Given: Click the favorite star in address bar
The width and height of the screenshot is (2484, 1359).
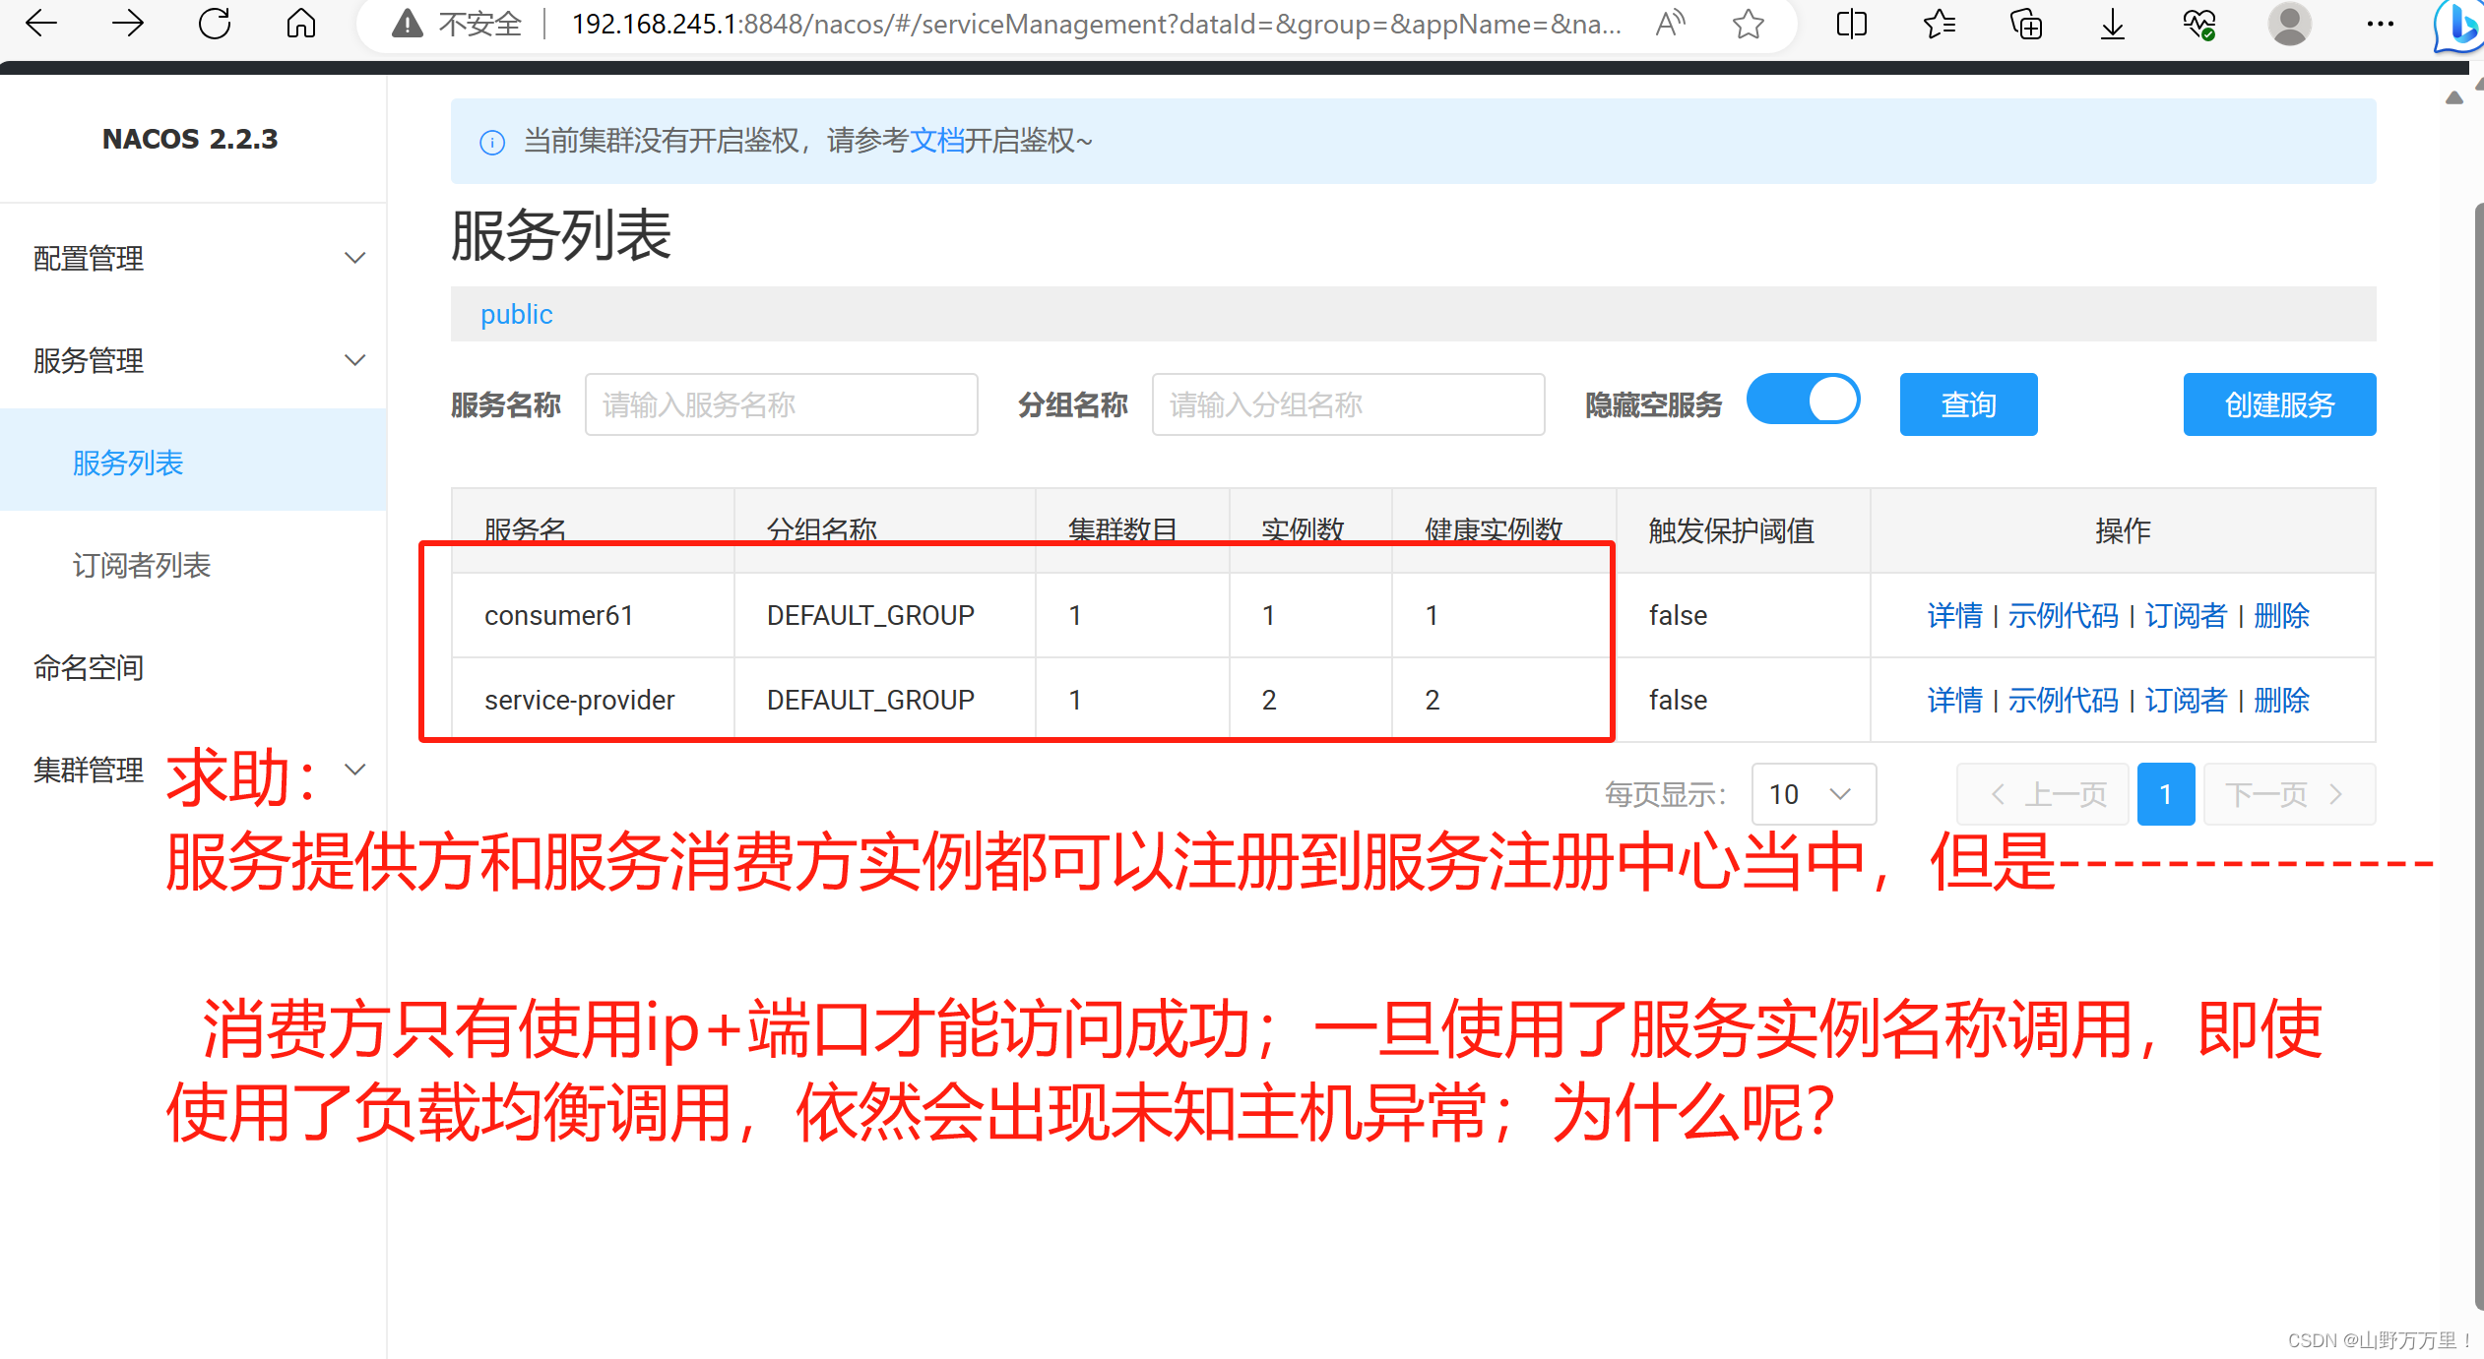Looking at the screenshot, I should click(x=1749, y=24).
